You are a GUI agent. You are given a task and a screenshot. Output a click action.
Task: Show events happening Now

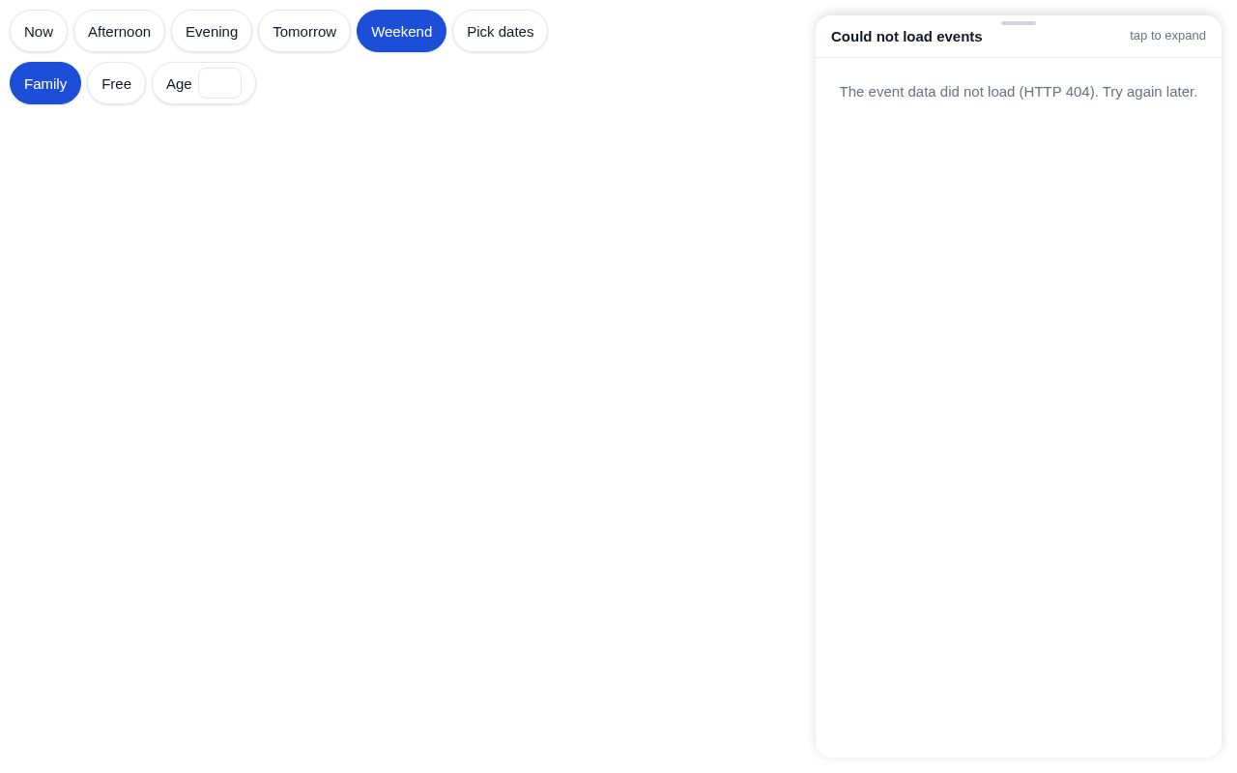(39, 31)
